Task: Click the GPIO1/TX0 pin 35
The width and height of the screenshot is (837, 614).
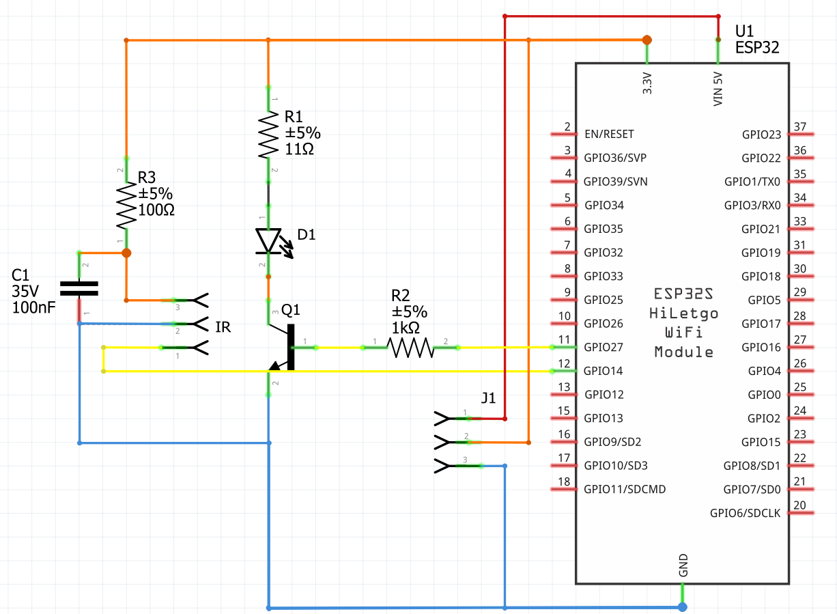Action: pos(801,182)
